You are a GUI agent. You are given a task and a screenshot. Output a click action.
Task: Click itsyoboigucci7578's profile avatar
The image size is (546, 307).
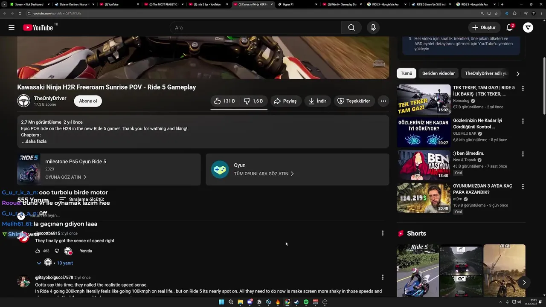tap(23, 282)
